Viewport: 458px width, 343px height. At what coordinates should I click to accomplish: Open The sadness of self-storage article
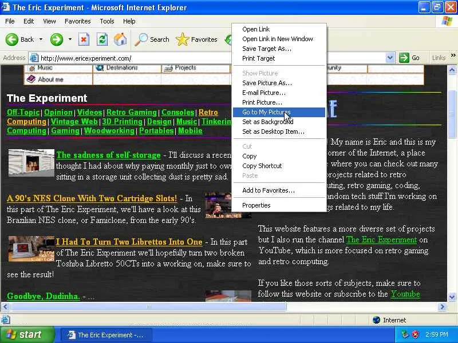point(108,155)
